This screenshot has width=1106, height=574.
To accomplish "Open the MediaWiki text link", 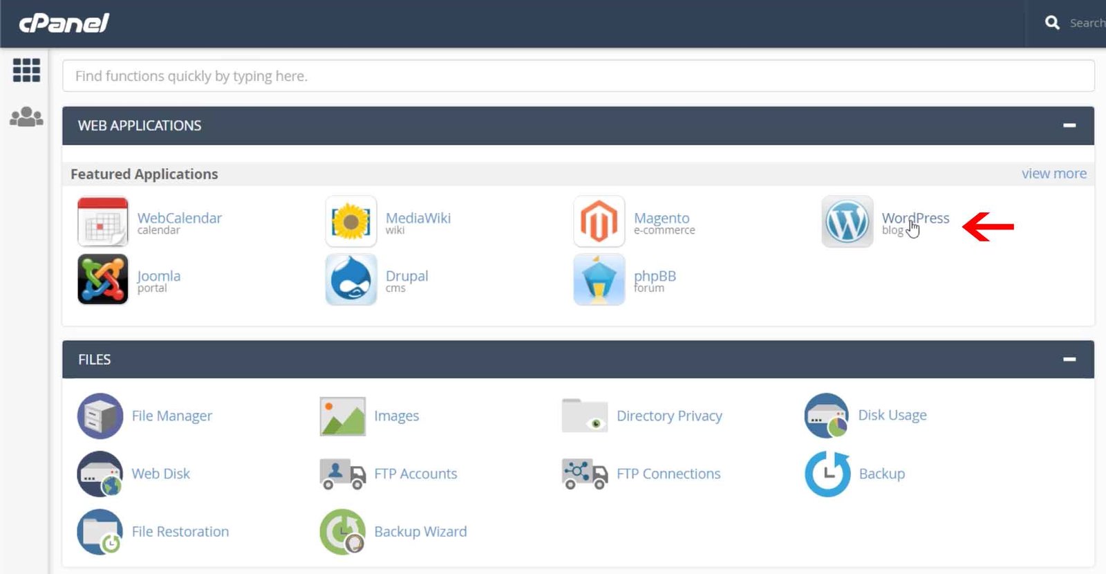I will click(418, 218).
